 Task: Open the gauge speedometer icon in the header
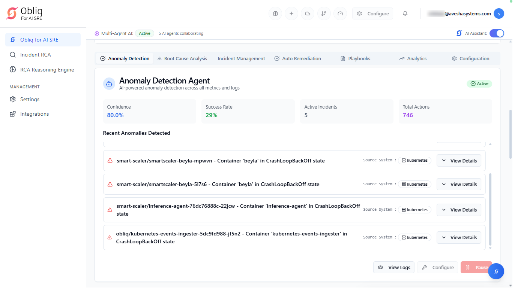tap(340, 14)
